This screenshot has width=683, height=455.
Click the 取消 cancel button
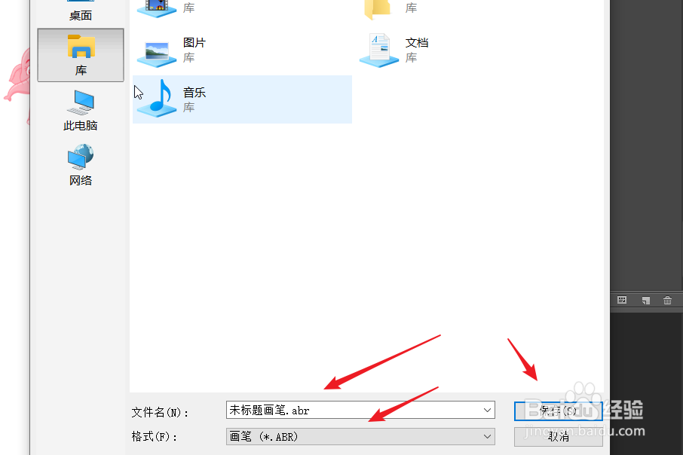(x=558, y=437)
